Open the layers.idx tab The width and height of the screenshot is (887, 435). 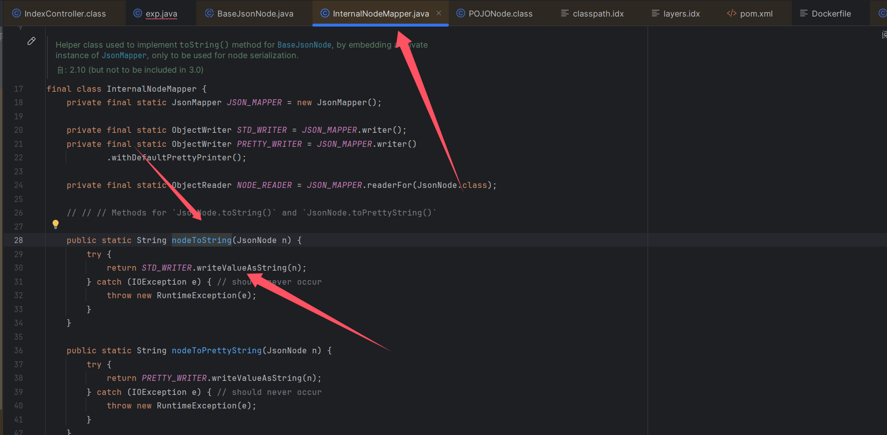pos(676,14)
